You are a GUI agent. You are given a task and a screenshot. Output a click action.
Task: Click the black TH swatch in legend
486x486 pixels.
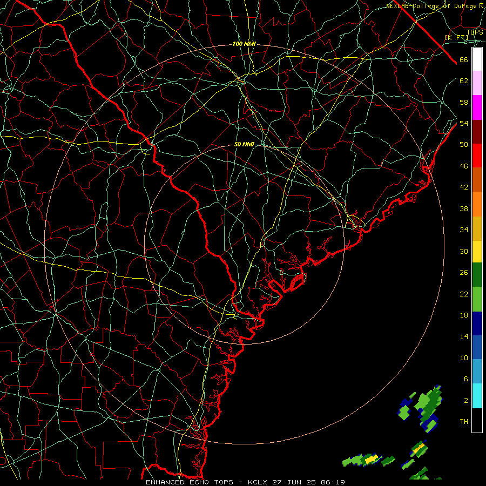[477, 420]
